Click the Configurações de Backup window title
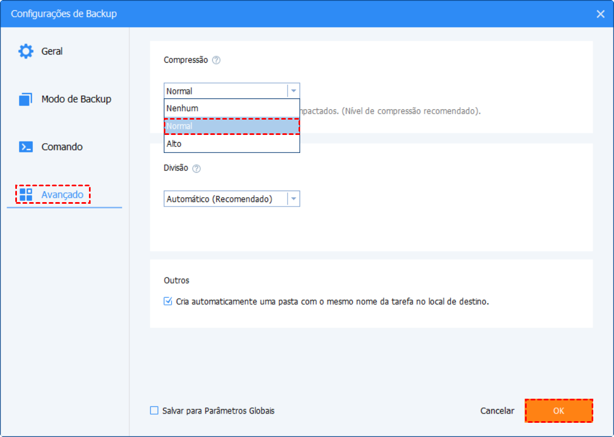 coord(64,14)
